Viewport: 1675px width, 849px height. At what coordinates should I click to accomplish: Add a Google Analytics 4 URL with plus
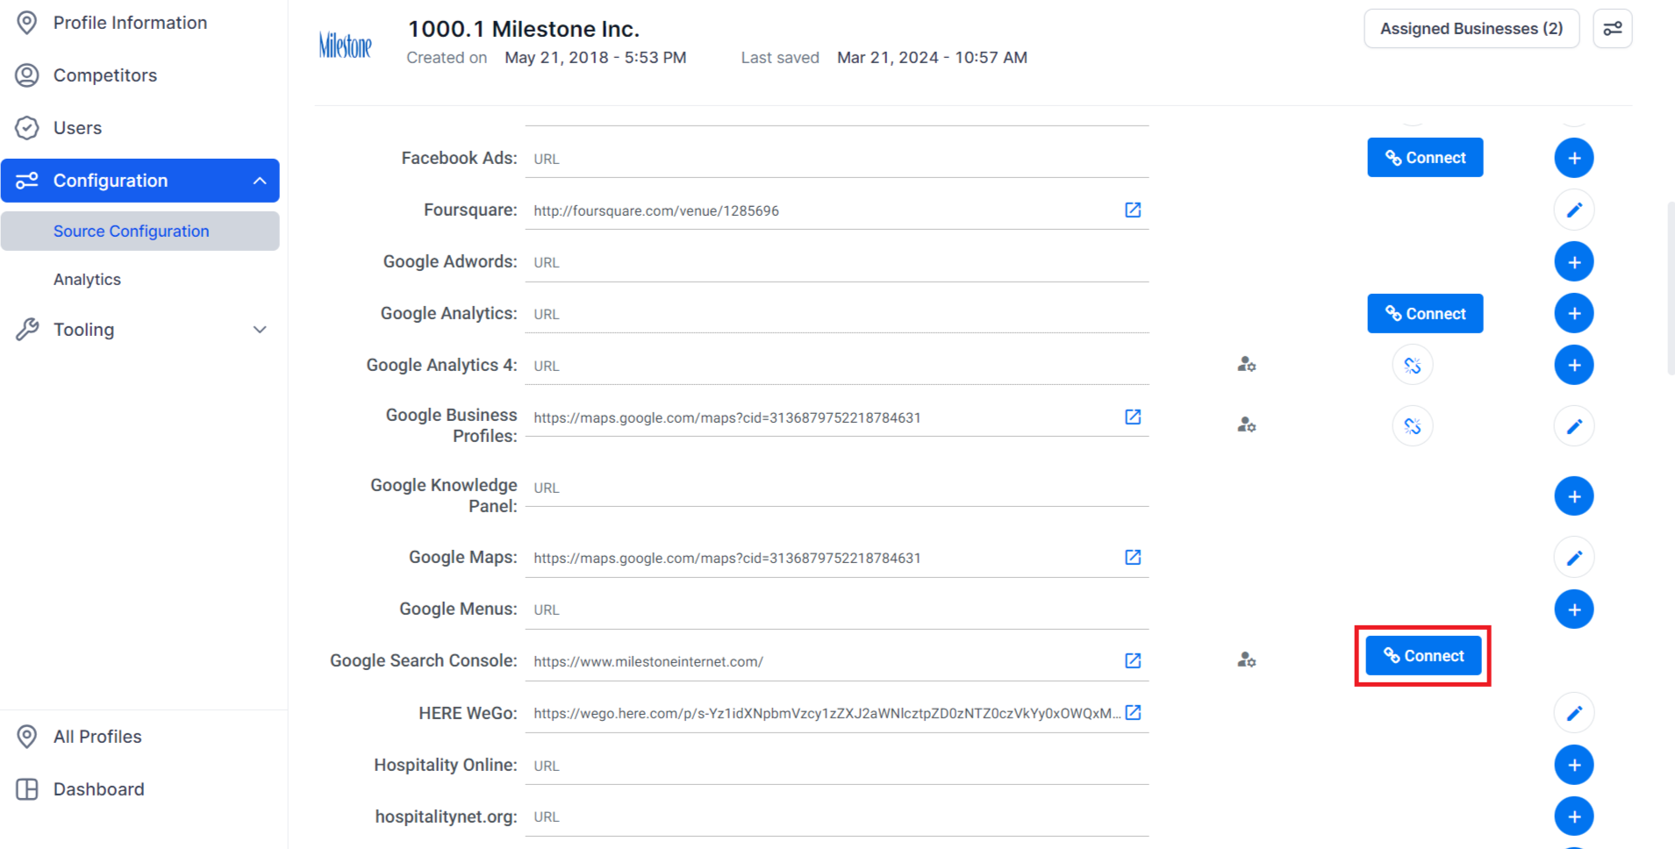(x=1574, y=365)
